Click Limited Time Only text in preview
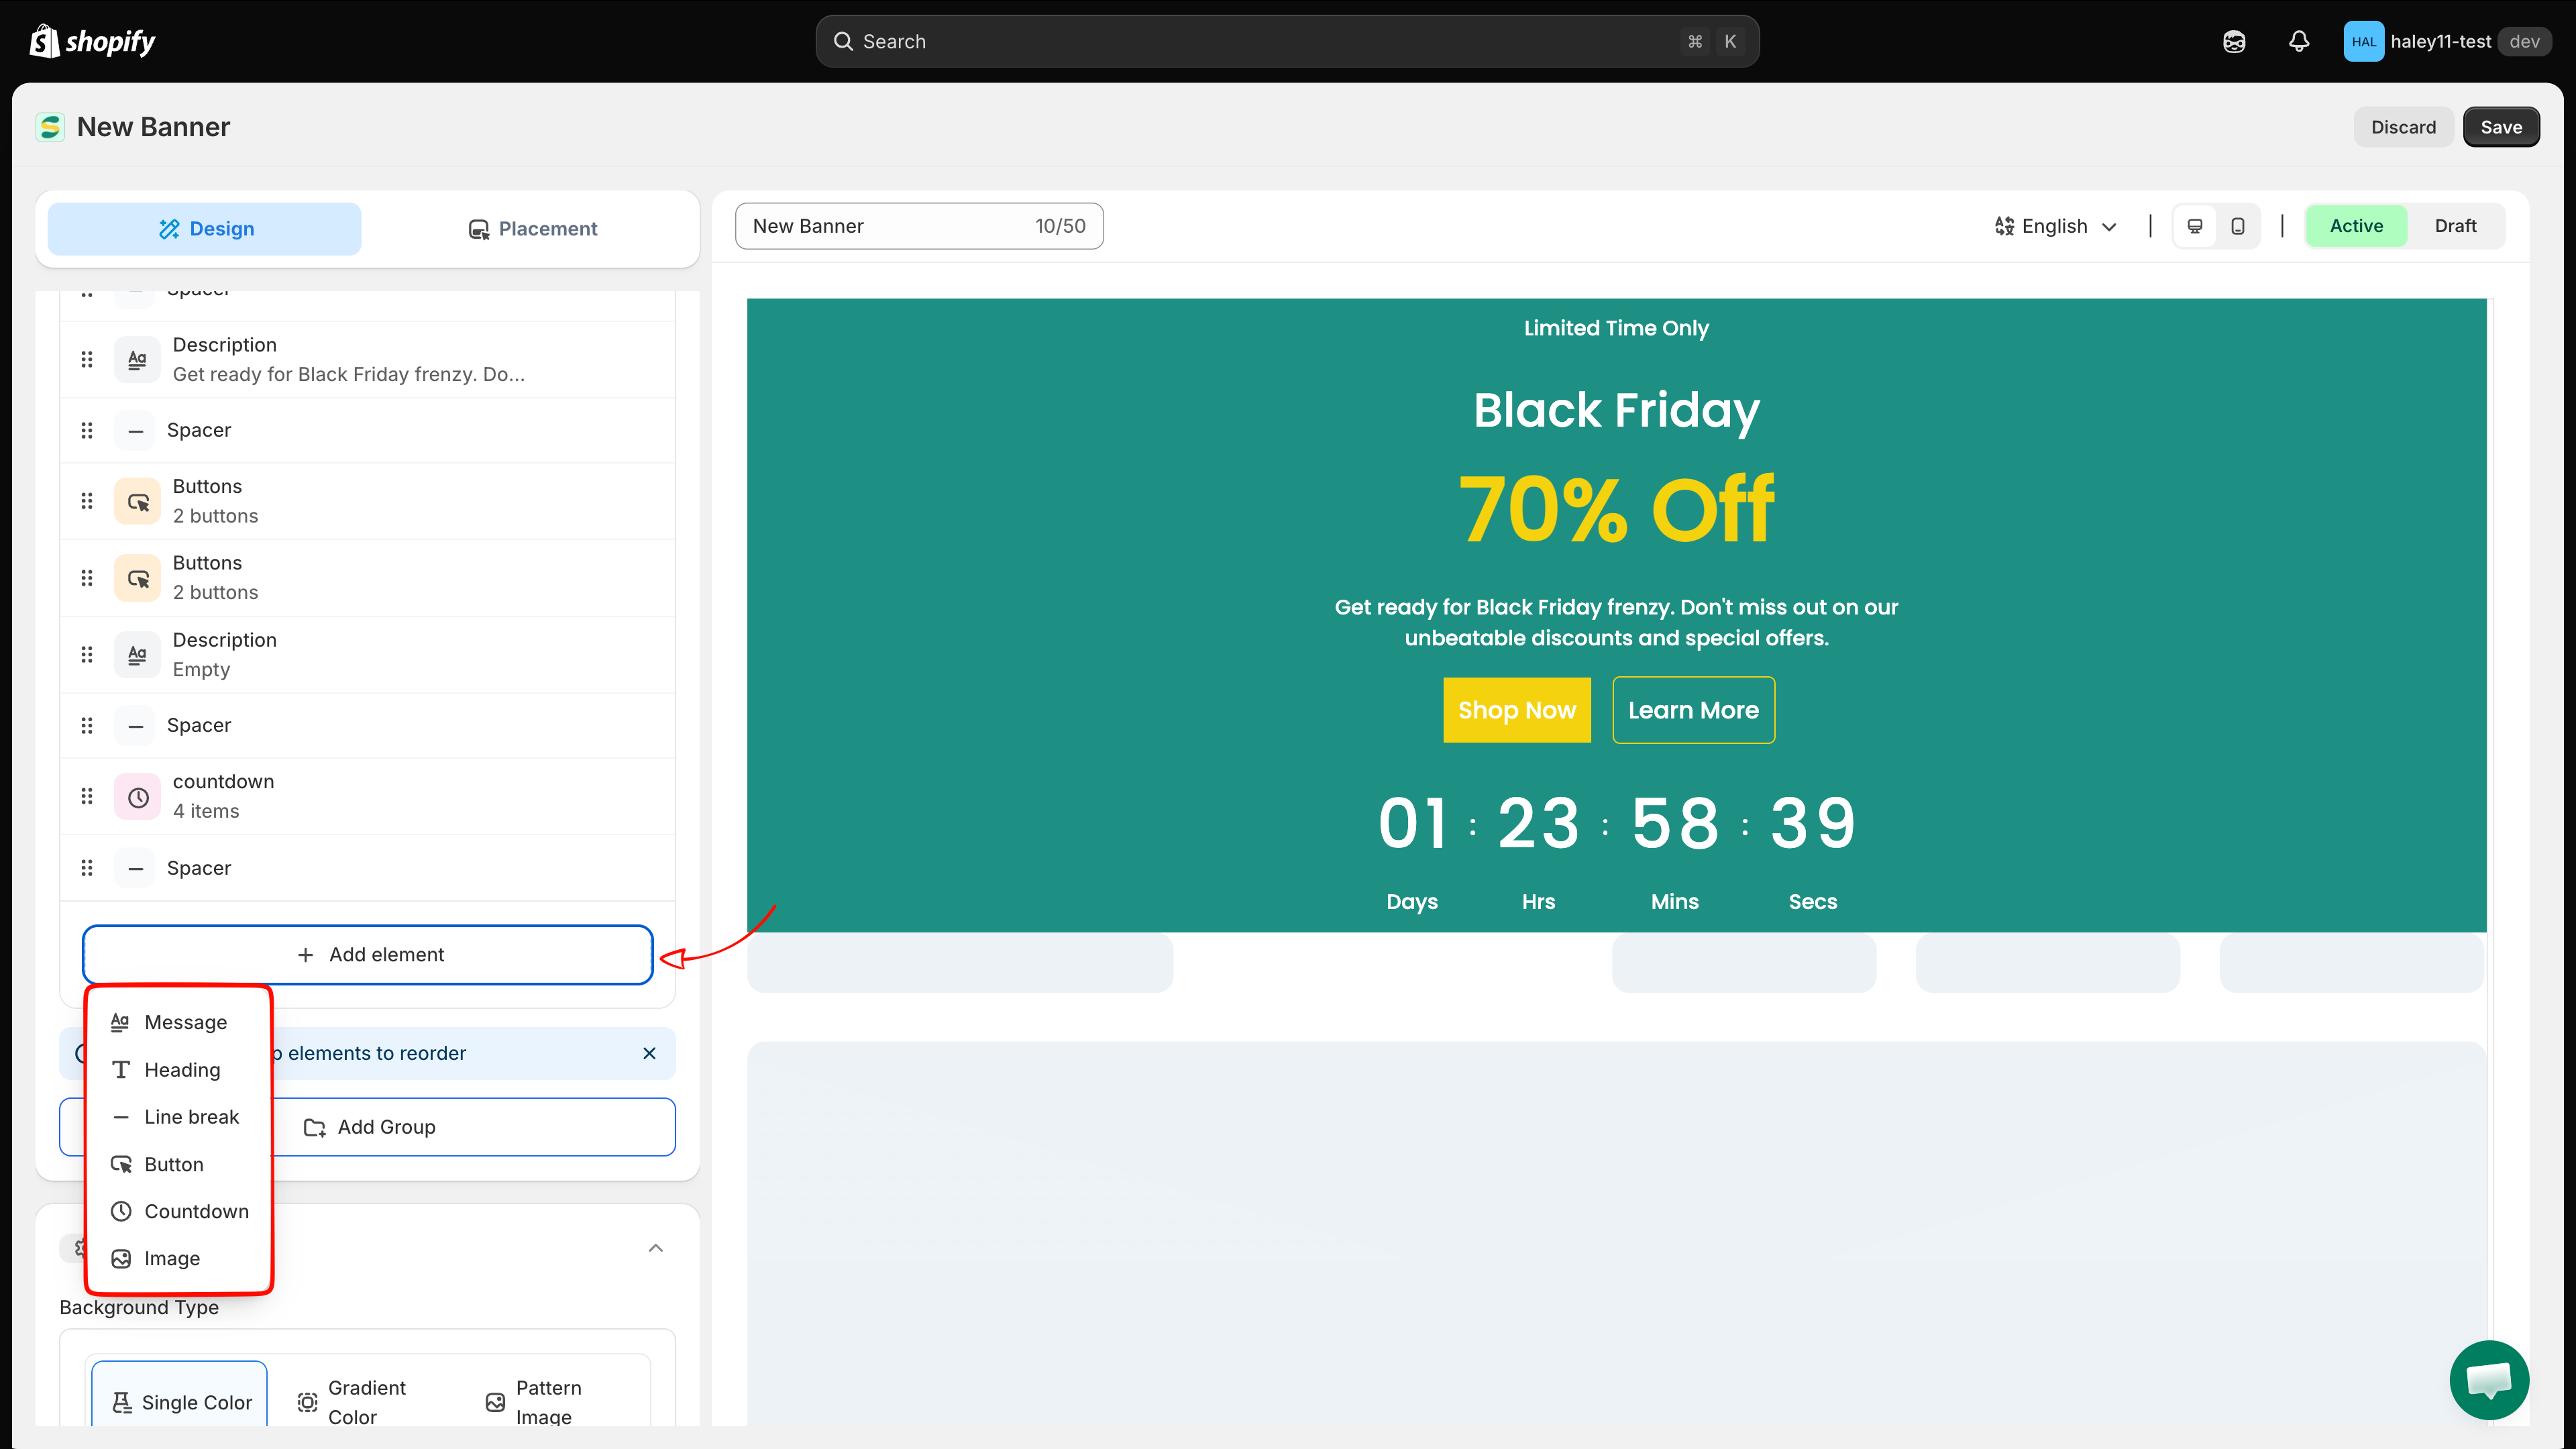 (1616, 328)
